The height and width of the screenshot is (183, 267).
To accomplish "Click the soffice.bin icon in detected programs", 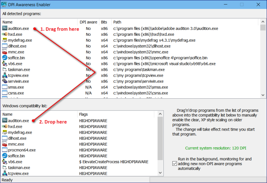I will 5,58.
